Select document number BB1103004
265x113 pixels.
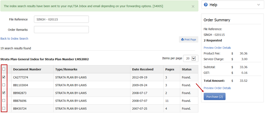coord(21,85)
